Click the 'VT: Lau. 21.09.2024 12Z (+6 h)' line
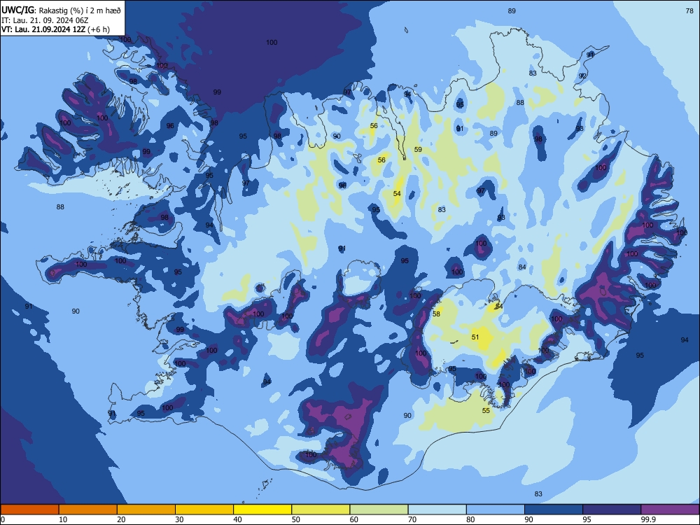Viewport: 700px width, 525px height. 55,29
